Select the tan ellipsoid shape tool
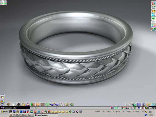The image size is (156, 117). coord(38,105)
